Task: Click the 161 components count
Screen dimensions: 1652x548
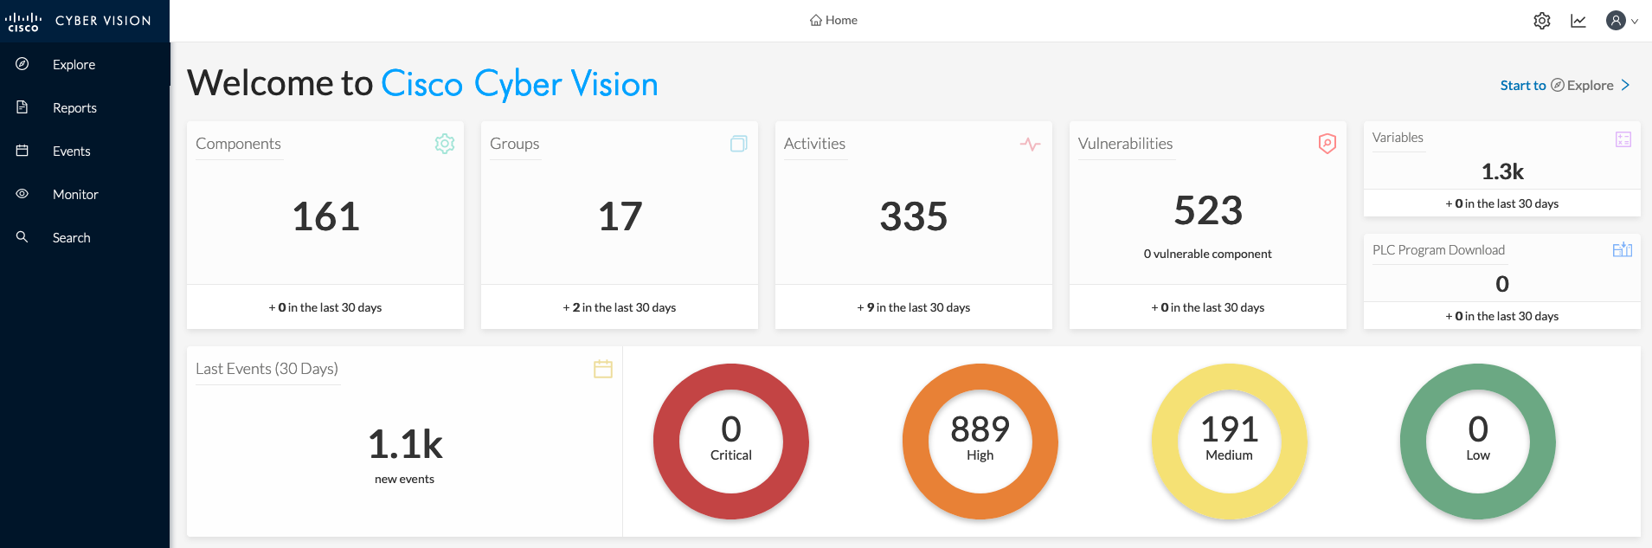Action: tap(325, 216)
